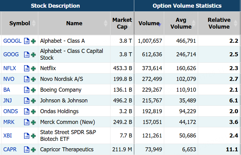
Task: Follow the NFLX ticker link
Action: tap(10, 69)
